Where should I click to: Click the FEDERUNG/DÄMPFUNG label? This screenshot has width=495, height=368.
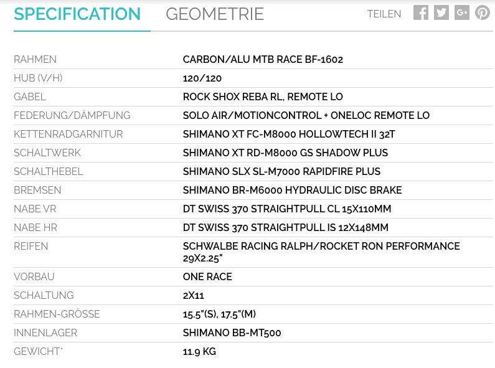(72, 116)
